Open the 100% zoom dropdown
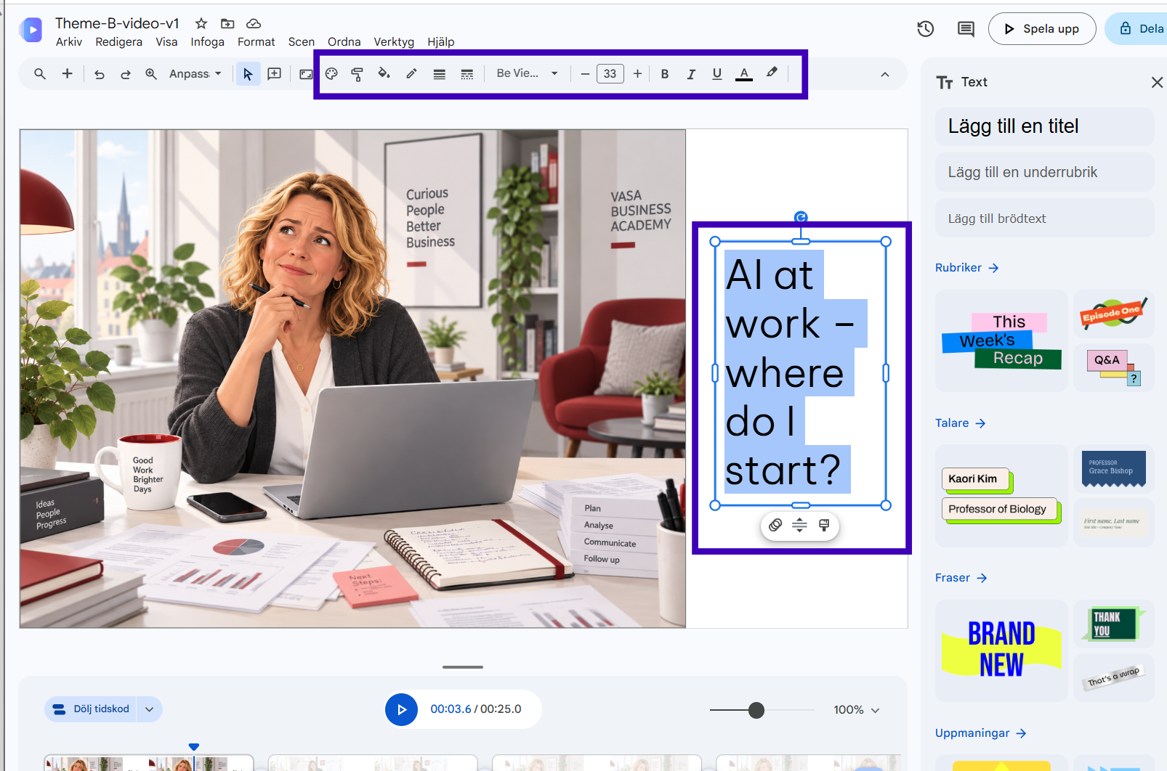 point(857,710)
